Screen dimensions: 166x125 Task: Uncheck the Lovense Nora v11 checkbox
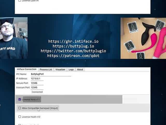pos(20,99)
